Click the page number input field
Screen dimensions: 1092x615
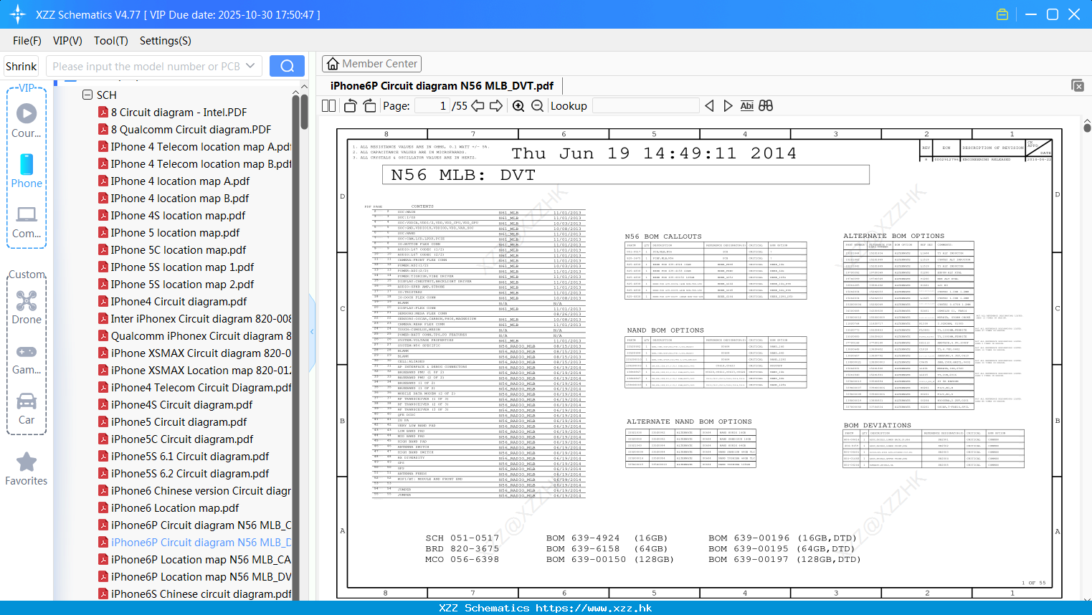point(432,105)
